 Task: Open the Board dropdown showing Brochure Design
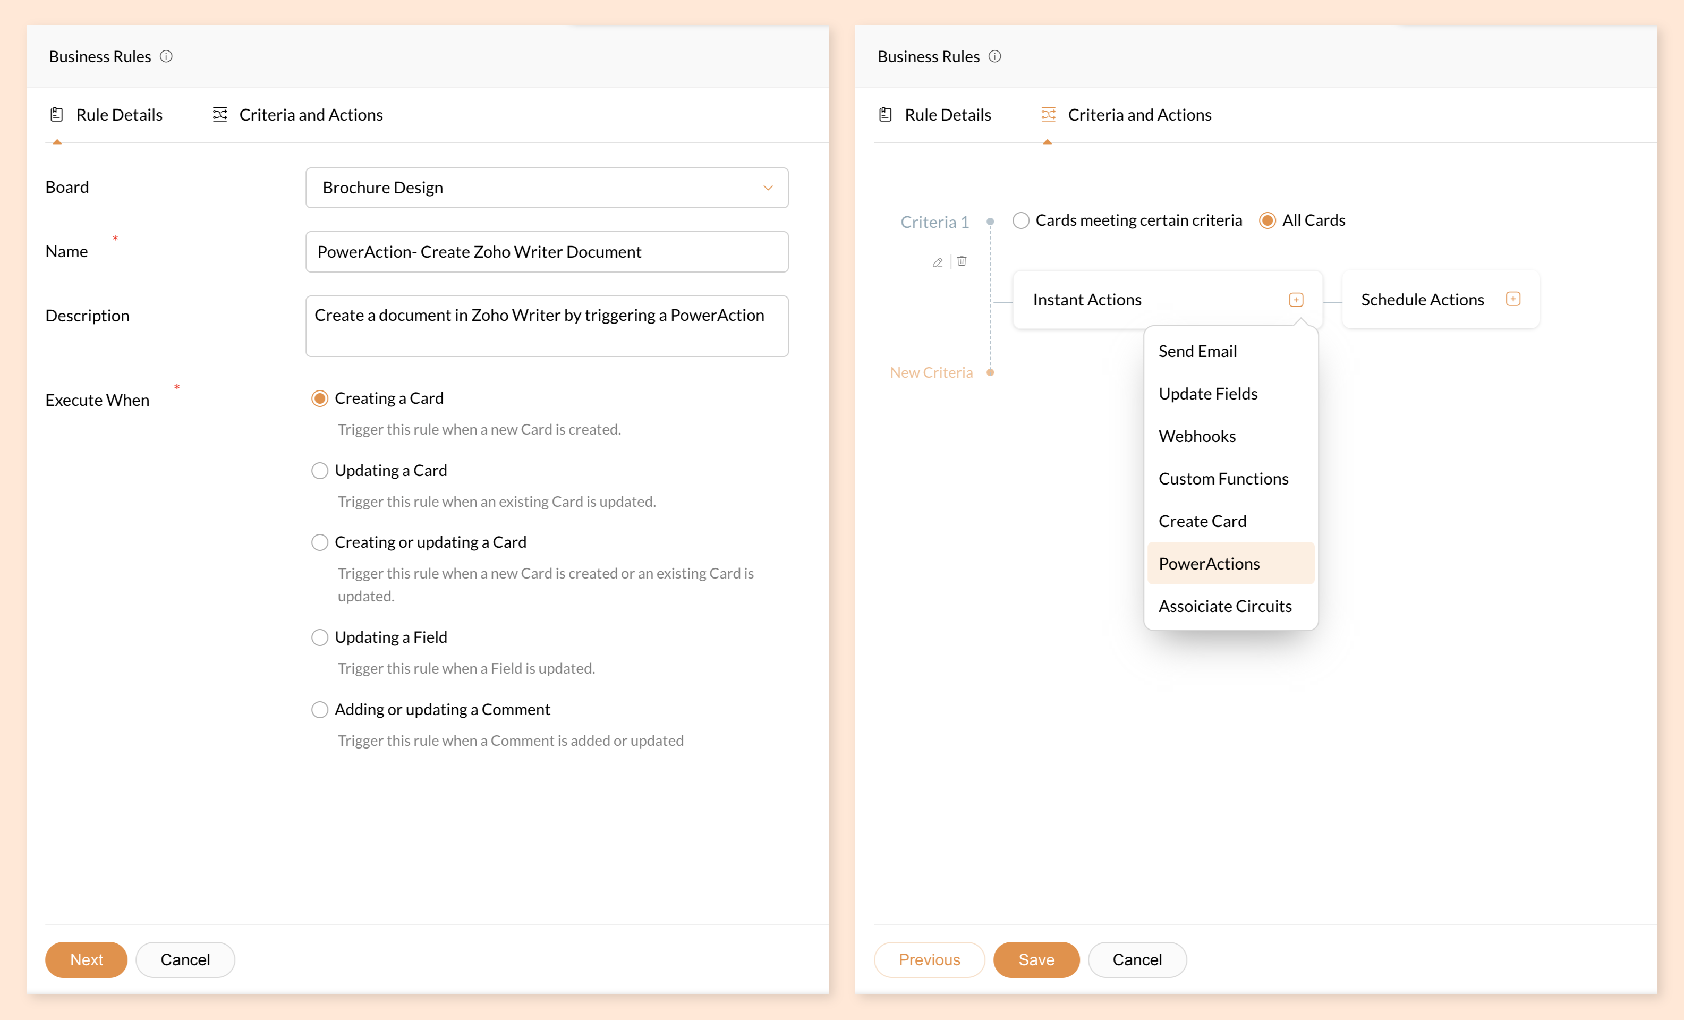[547, 188]
